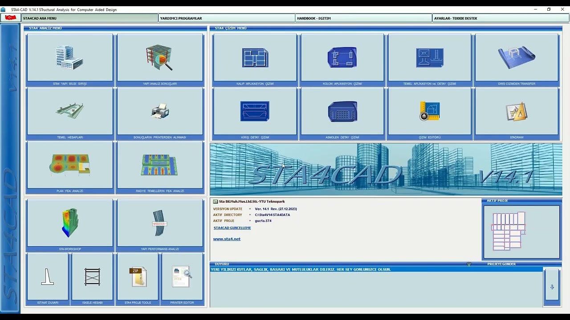This screenshot has height=320, width=570.
Task: Open Kiriş Detay Çizimi icon
Action: [x=255, y=111]
